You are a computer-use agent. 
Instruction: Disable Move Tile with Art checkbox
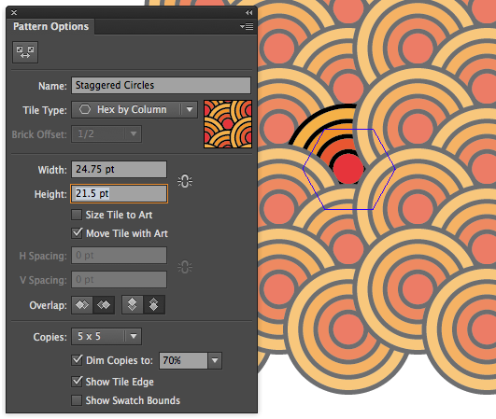pyautogui.click(x=77, y=233)
